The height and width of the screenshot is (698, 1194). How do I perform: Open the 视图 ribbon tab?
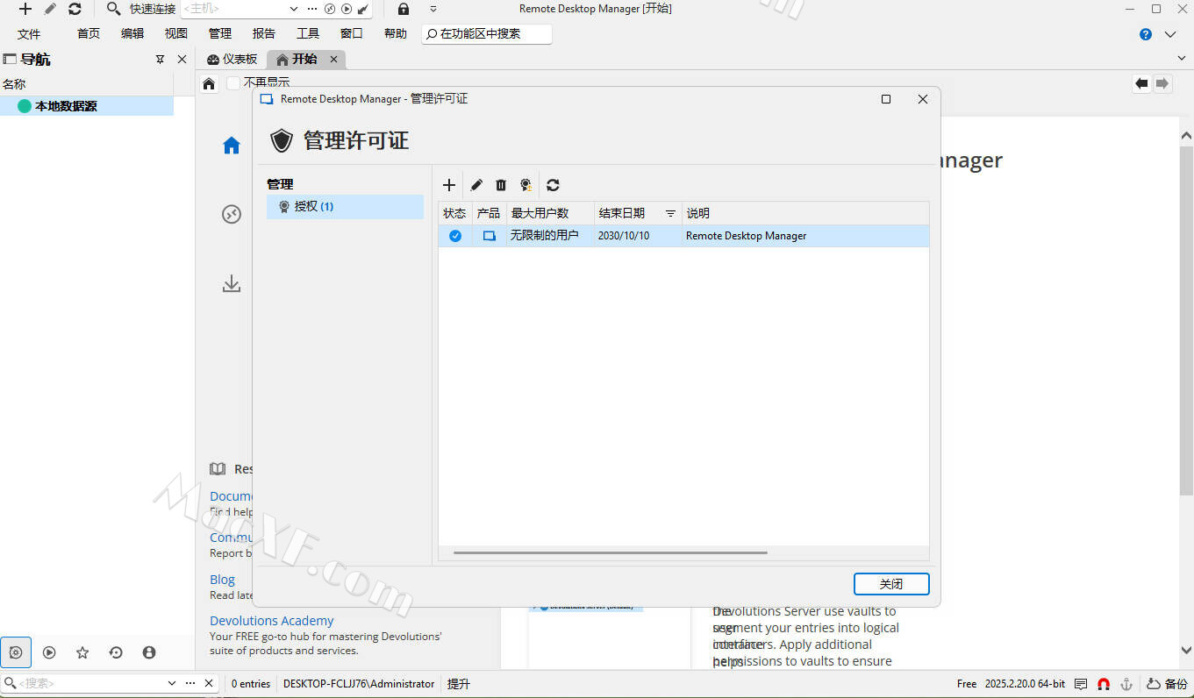pyautogui.click(x=176, y=34)
